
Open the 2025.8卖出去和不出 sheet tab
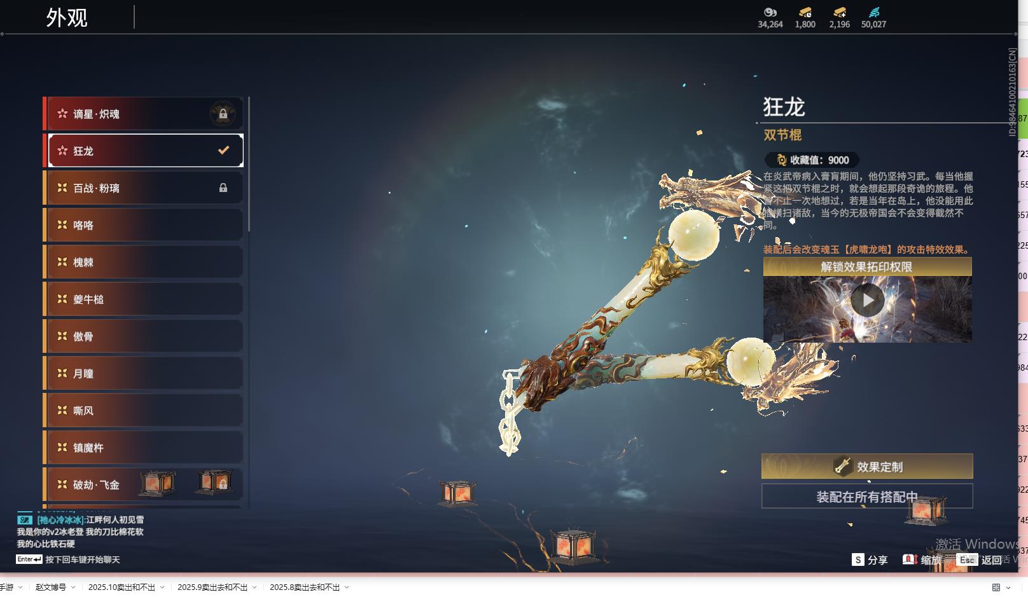point(305,587)
